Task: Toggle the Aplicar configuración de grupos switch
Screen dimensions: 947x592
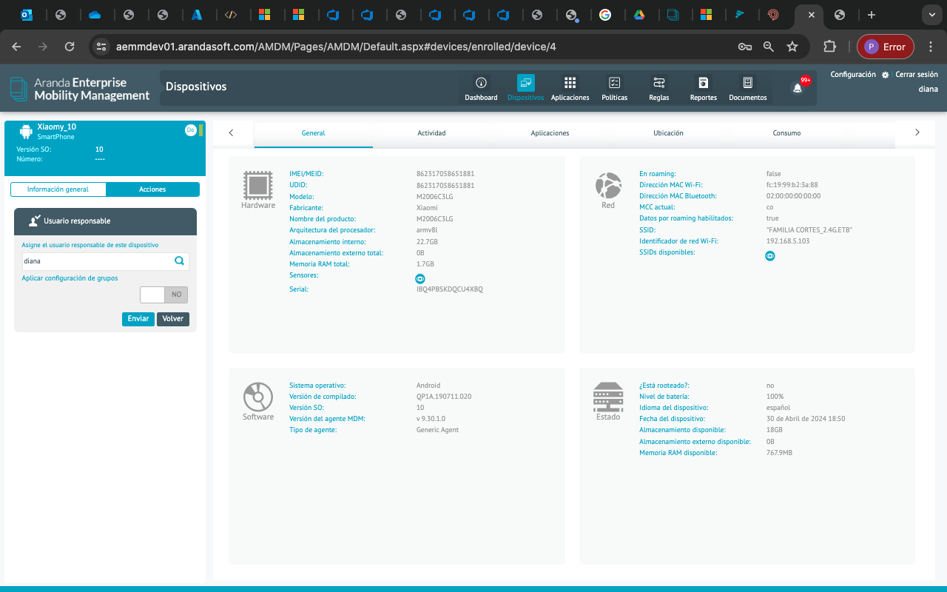Action: point(164,295)
